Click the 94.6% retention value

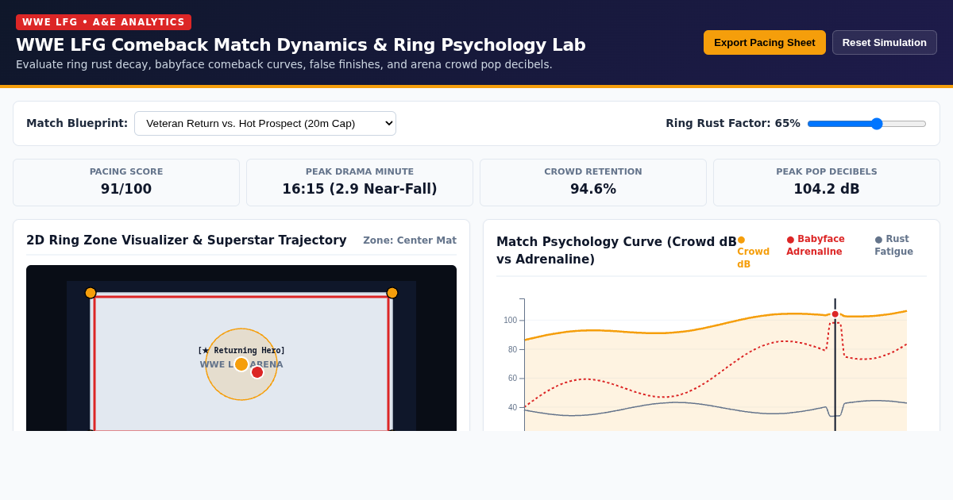pos(593,189)
